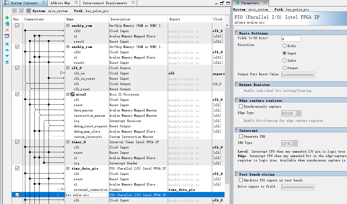Enable Synchronously capture checkbox
Image resolution: width=347 pixels, height=204 pixels.
point(241,106)
